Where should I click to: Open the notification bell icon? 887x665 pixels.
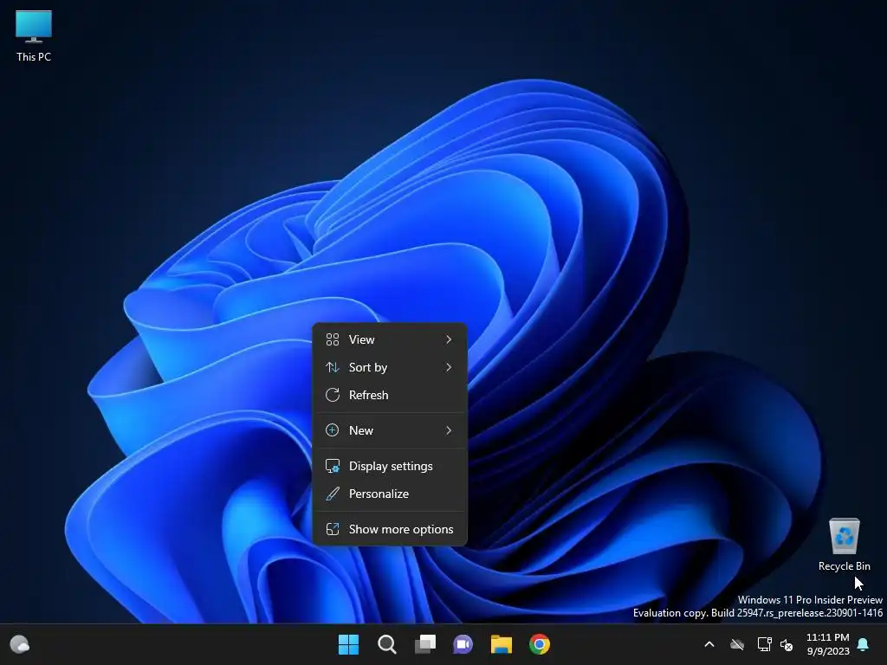(864, 644)
